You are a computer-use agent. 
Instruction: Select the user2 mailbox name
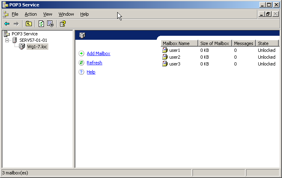(x=174, y=57)
